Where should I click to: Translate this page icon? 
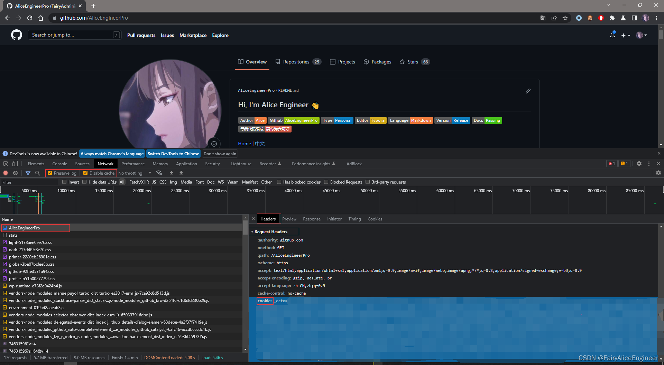tap(543, 18)
